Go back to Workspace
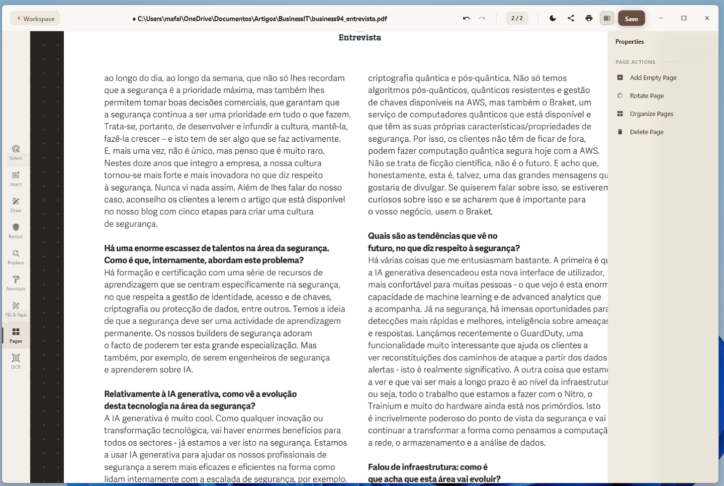 pyautogui.click(x=35, y=19)
